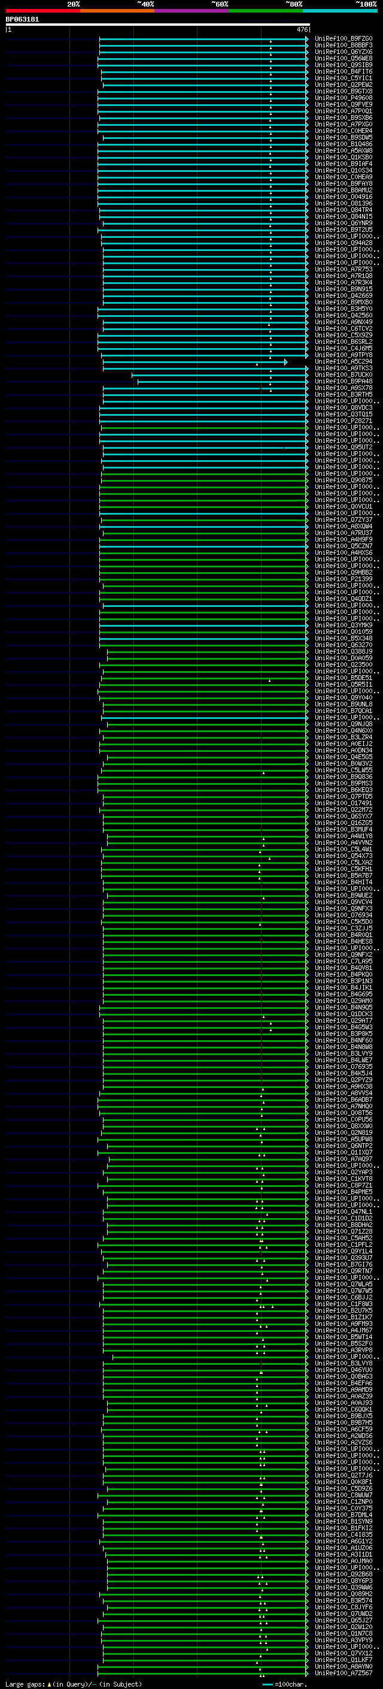Select the UniRef100_B4HIT4 label
This screenshot has width=383, height=1689.
click(x=343, y=883)
